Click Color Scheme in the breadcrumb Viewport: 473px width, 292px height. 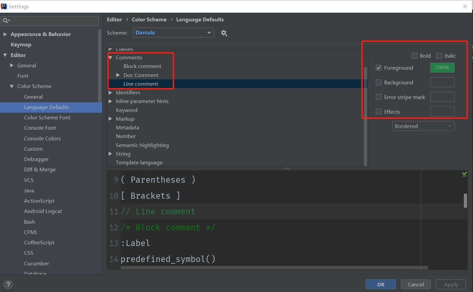[149, 20]
